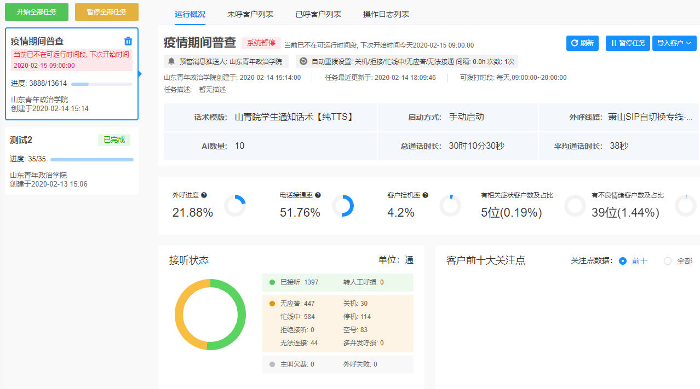This screenshot has height=389, width=700.
Task: Delete the 疫情期间普查 task with trash icon
Action: tap(128, 41)
